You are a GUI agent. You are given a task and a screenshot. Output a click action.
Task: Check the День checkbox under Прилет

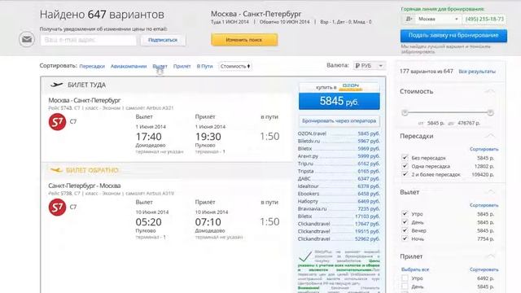point(405,286)
